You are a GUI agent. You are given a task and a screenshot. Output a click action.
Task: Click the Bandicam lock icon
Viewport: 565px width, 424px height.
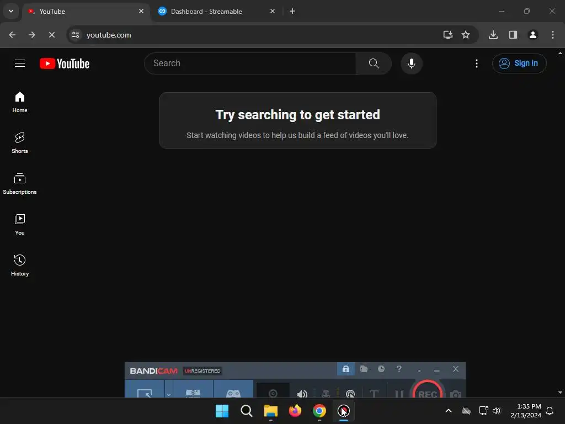pyautogui.click(x=345, y=369)
